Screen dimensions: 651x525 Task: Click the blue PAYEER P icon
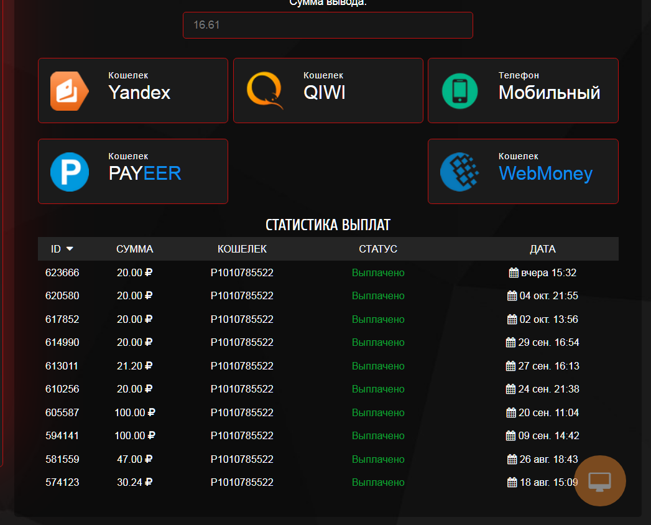[x=70, y=172]
